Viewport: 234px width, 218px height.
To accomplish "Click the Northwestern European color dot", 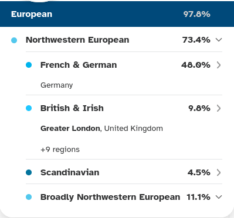I will pyautogui.click(x=14, y=40).
